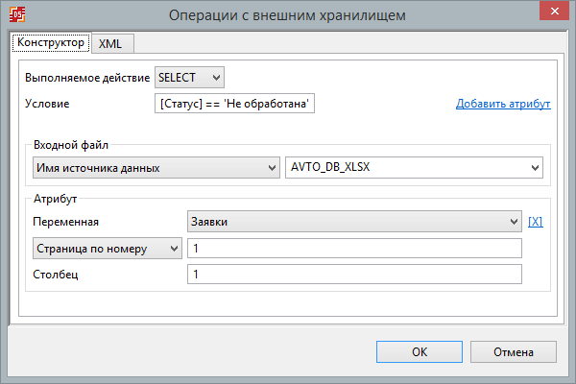This screenshot has height=384, width=576.
Task: Open the Заявки variable dropdown
Action: [354, 222]
